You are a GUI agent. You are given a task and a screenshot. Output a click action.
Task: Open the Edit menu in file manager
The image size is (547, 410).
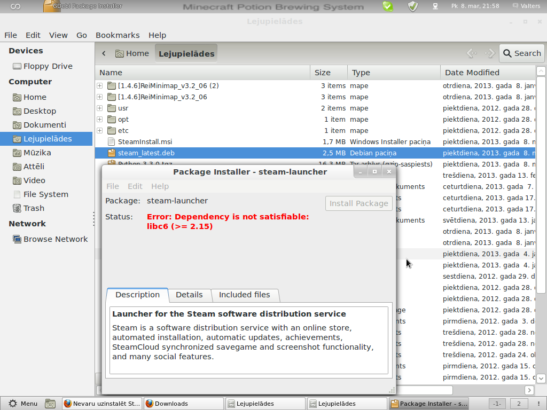point(33,35)
